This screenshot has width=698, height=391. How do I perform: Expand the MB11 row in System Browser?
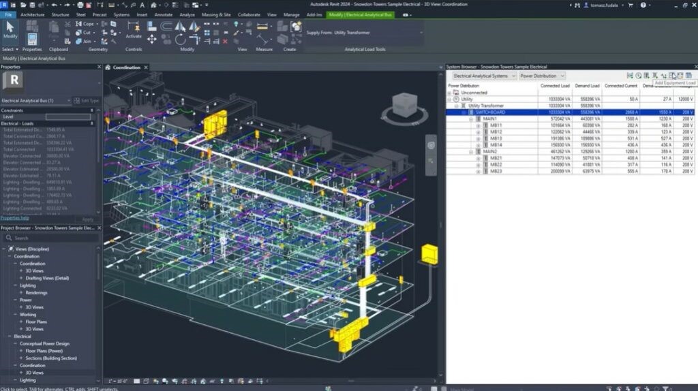(478, 126)
